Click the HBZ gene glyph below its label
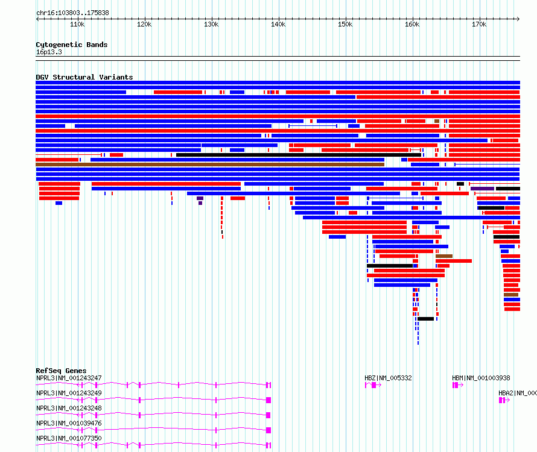Screen dimensions: 537x452 point(373,385)
